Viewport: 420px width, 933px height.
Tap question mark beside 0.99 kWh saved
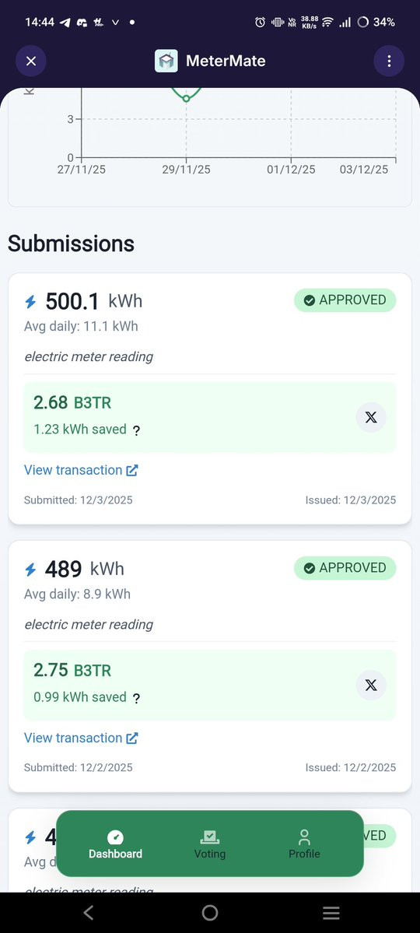coord(136,699)
